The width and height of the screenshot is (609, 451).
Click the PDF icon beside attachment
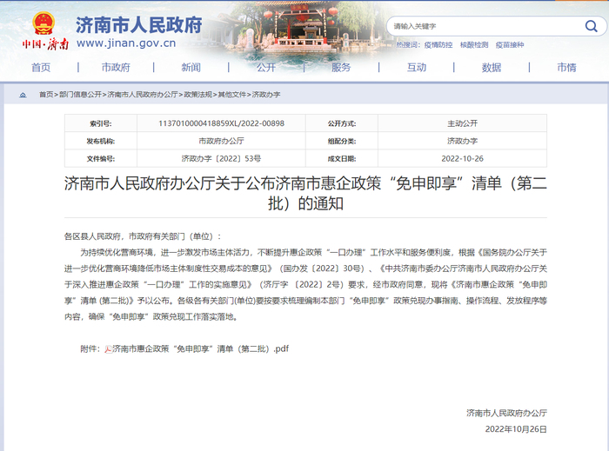pos(108,348)
